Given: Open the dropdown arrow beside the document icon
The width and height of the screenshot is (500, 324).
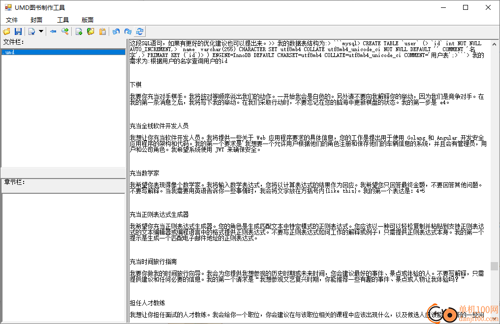Looking at the screenshot, I should (41, 31).
